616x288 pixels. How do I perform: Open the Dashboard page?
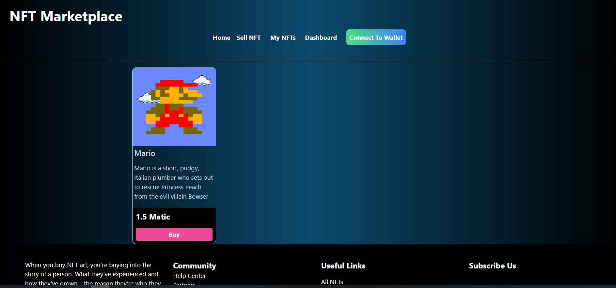point(321,38)
